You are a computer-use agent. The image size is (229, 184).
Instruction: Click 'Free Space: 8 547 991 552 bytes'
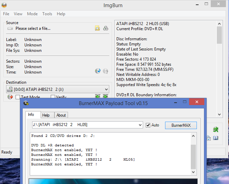[x=144, y=64]
